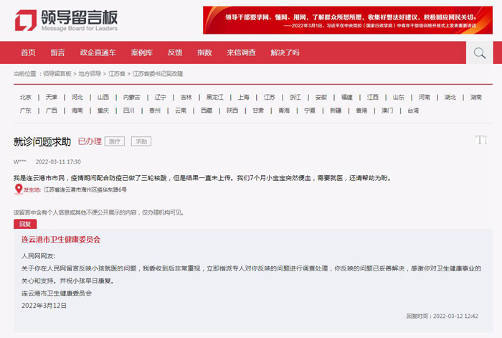Screen dimensions: 502x338
Task: Choose 台湾 in the province list
Action: tap(413, 111)
